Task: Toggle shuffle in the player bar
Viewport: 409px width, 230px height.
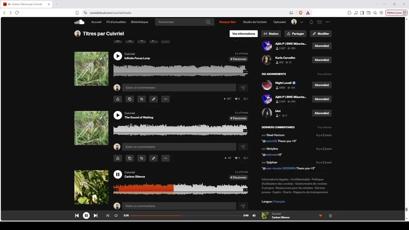Action: pyautogui.click(x=107, y=216)
